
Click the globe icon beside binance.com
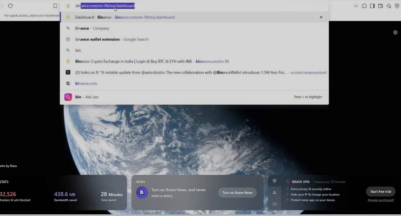pos(68,83)
